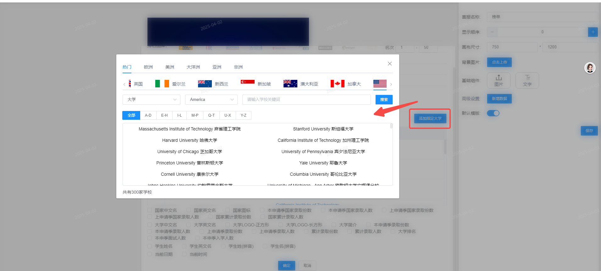Select the United States flag icon
This screenshot has height=271, width=601.
coord(380,83)
